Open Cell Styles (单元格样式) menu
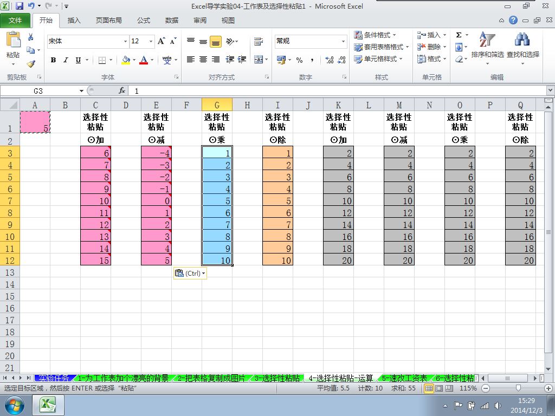This screenshot has height=416, width=555. click(378, 58)
